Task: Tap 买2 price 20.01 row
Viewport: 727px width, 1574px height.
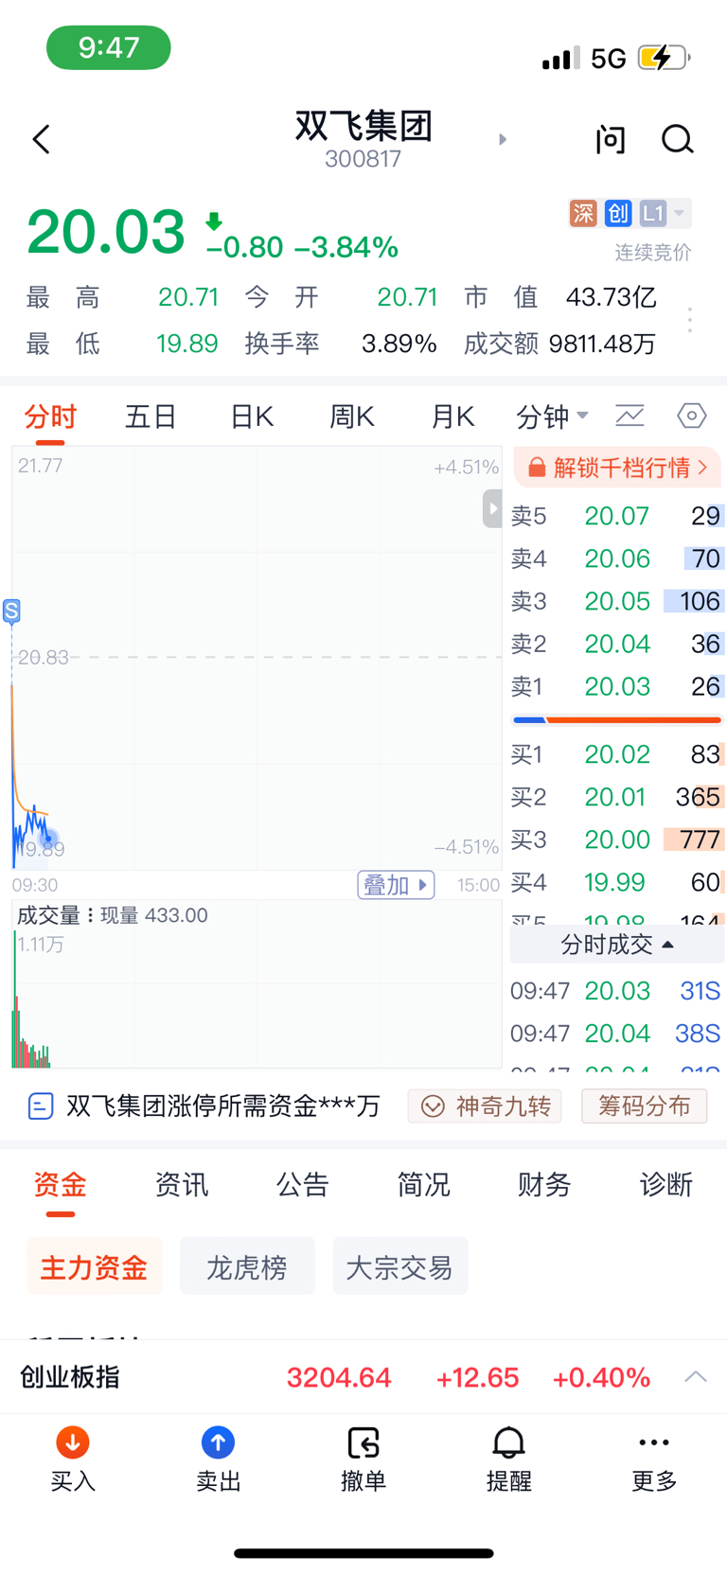Action: point(617,797)
